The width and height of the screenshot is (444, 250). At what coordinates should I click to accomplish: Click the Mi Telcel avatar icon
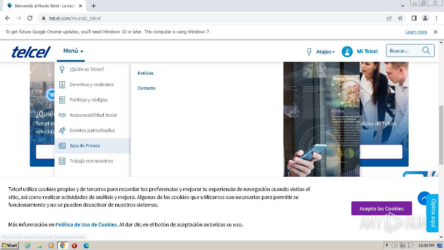click(x=347, y=51)
